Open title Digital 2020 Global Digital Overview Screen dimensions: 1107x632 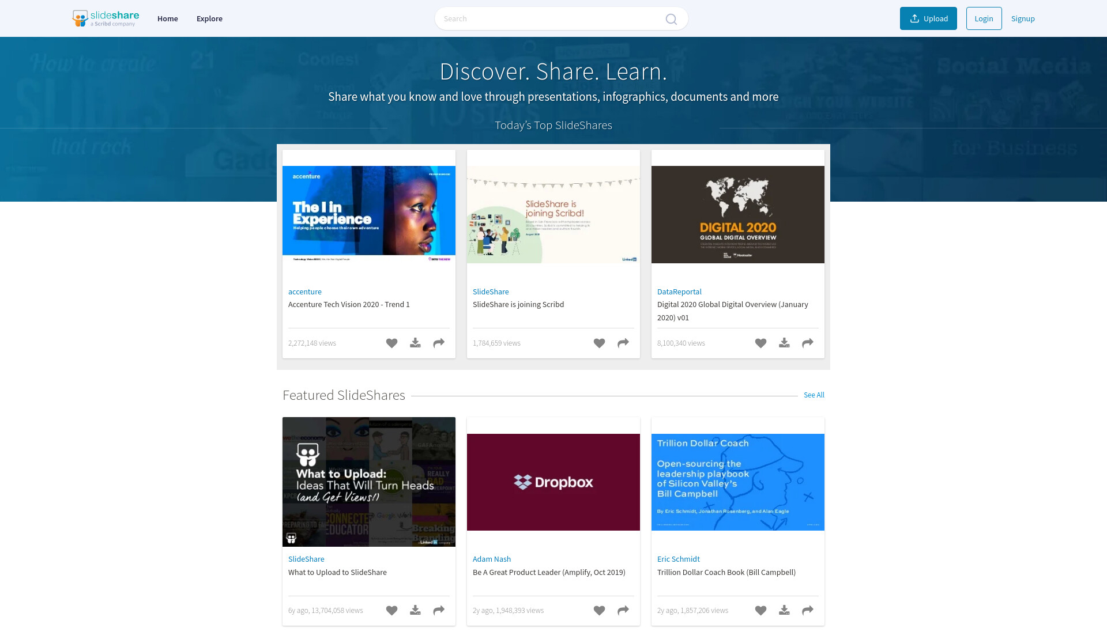coord(733,311)
